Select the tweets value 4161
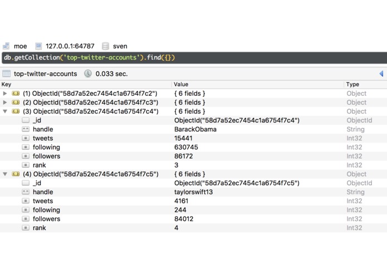This screenshot has height=275, width=387. point(181,201)
